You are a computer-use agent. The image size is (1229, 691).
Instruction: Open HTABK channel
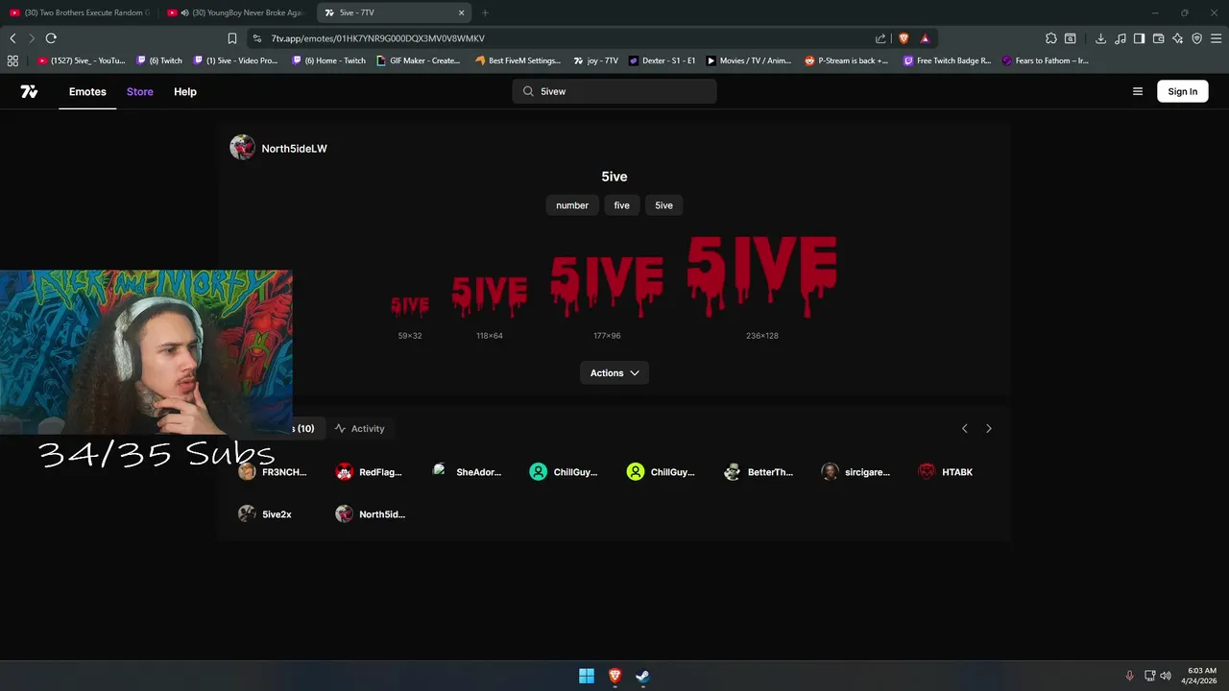(x=946, y=471)
